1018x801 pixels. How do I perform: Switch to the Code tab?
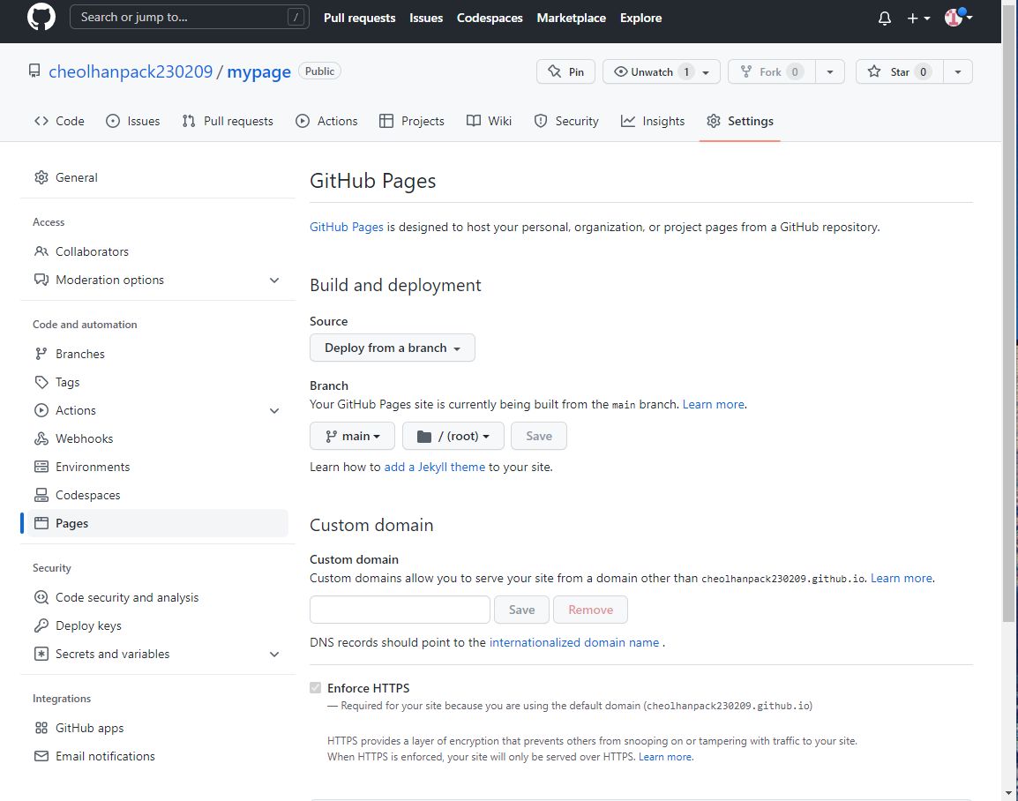point(59,121)
